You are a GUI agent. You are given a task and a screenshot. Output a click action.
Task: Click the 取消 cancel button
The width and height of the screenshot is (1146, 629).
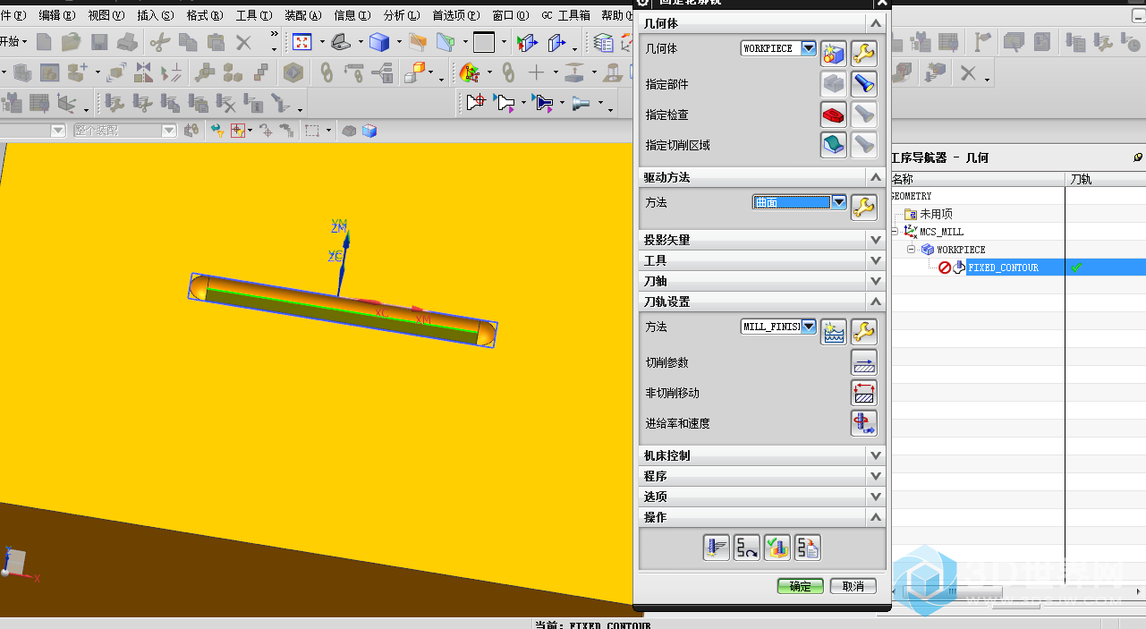click(853, 586)
